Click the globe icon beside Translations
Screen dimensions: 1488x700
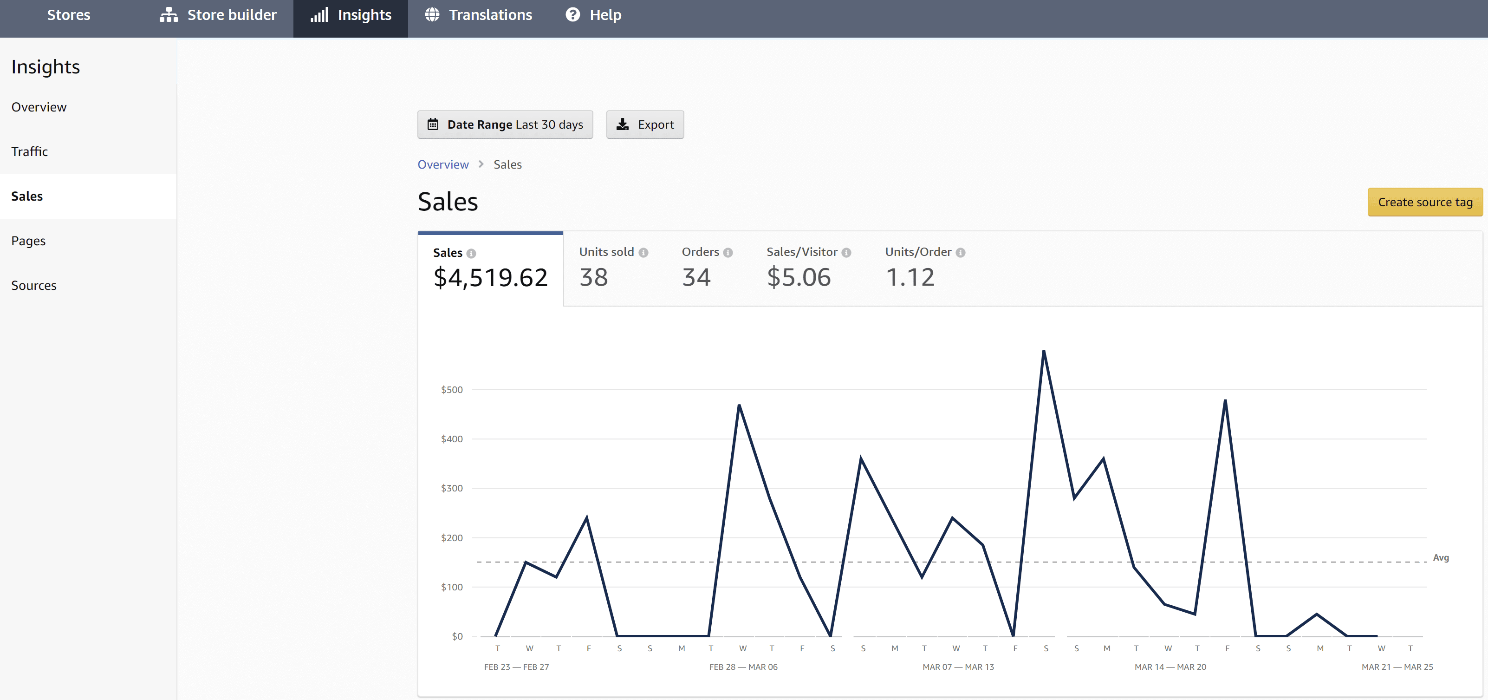(x=432, y=14)
